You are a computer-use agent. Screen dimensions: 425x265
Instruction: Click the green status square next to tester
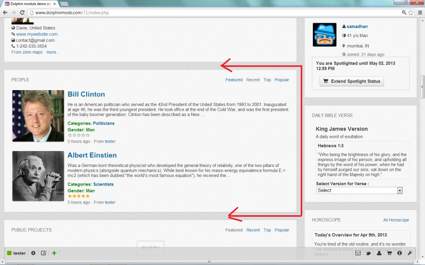point(9,253)
